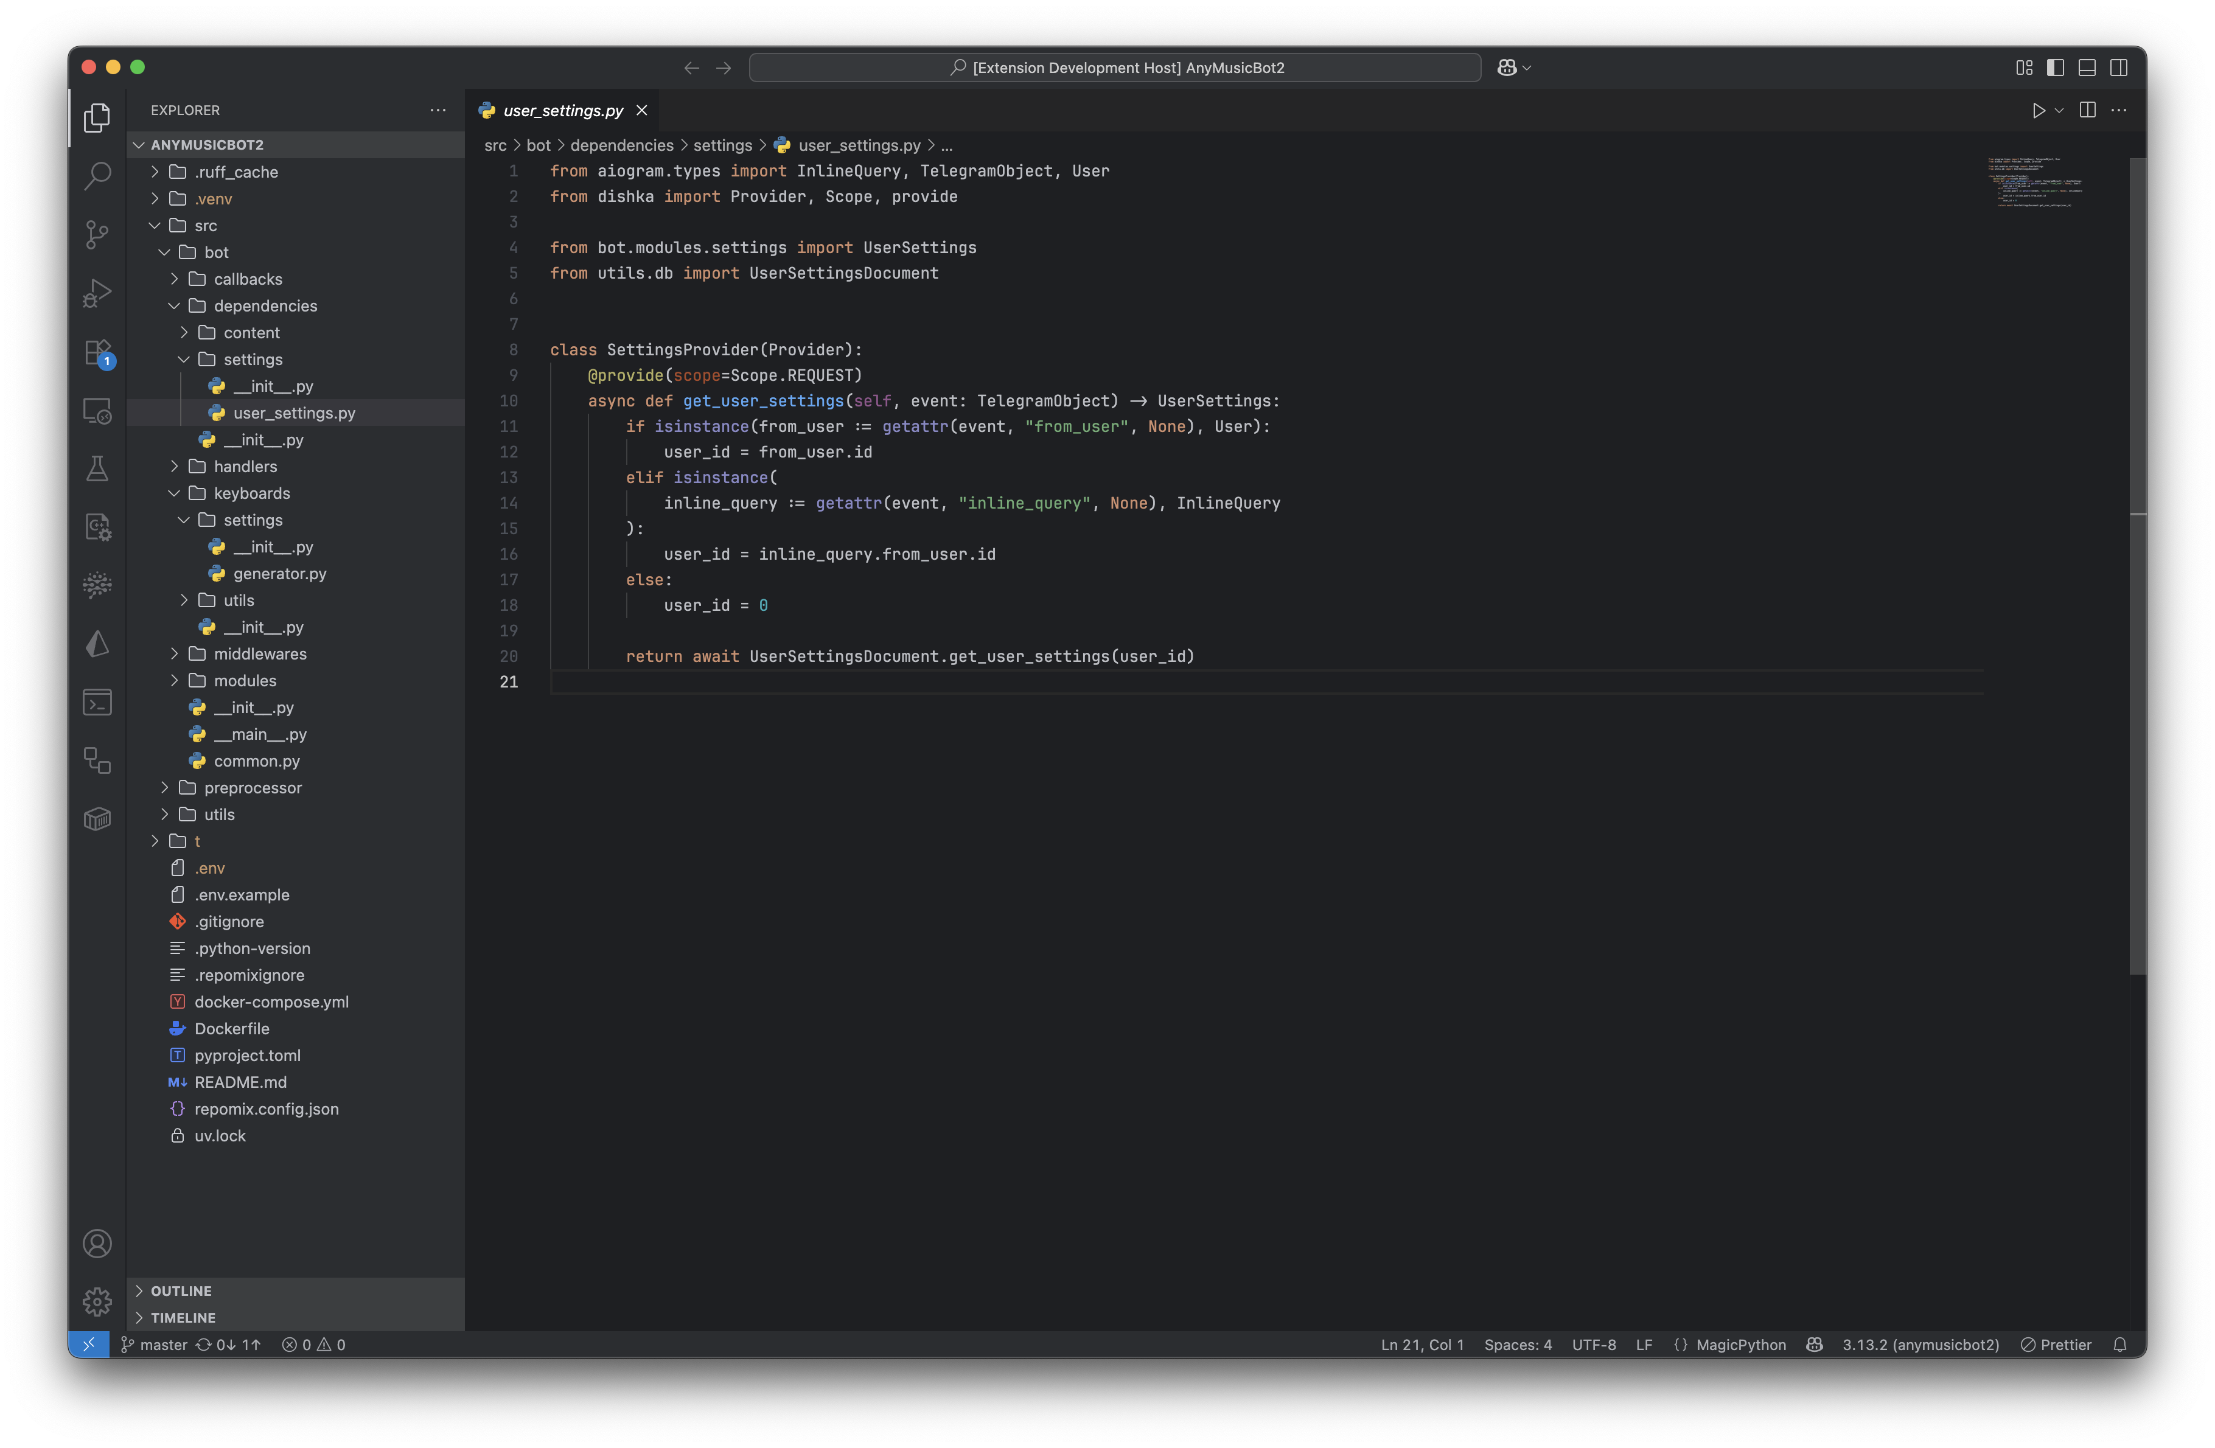Open the run button dropdown arrow
Screen dimensions: 2215x1448
coord(2060,111)
